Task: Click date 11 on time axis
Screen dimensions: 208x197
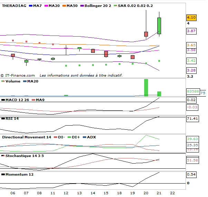Action: coord(53,193)
